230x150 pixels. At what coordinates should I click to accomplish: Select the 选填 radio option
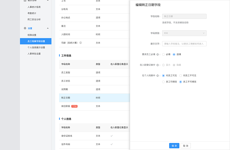[174, 55]
